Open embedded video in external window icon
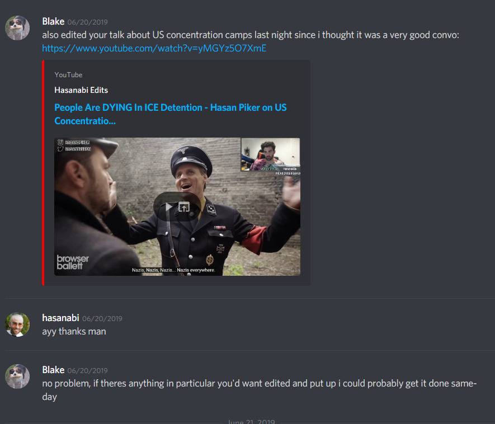The width and height of the screenshot is (495, 424). tap(184, 207)
